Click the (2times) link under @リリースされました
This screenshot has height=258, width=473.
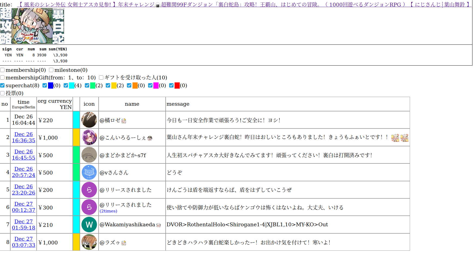[x=108, y=211]
